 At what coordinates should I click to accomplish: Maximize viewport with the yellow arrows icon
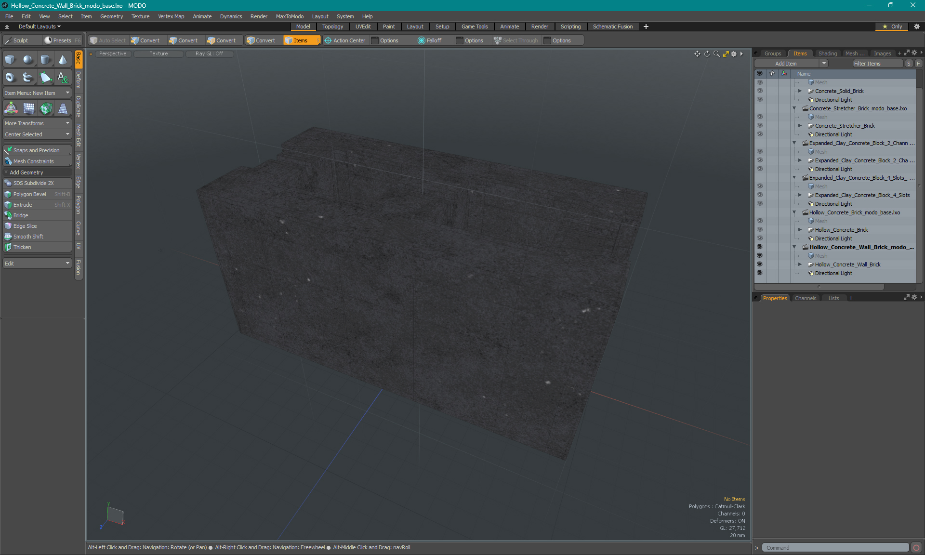[x=726, y=54]
